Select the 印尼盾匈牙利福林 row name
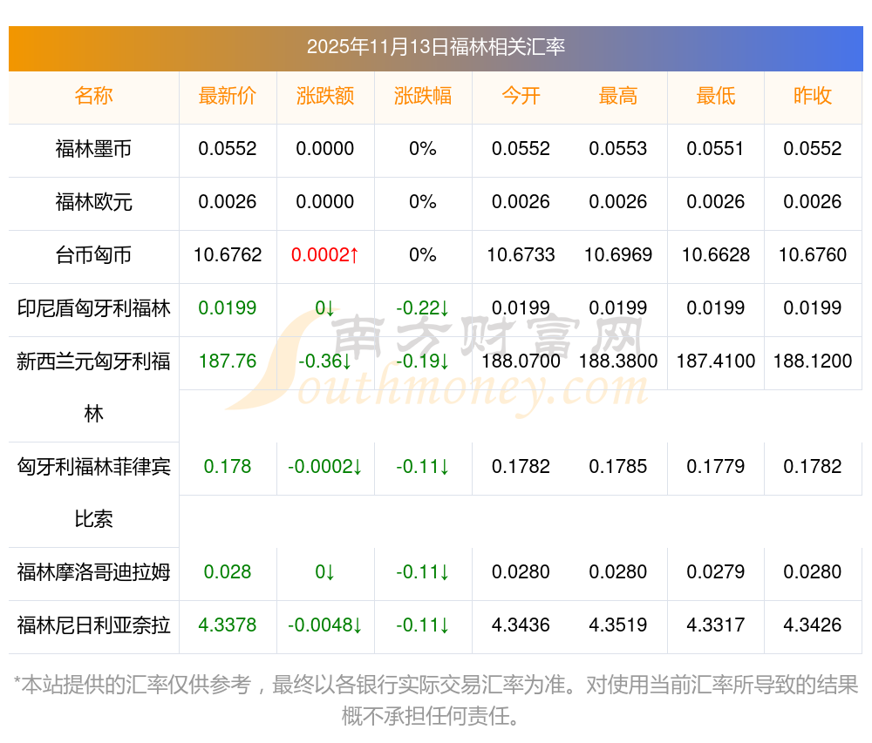The width and height of the screenshot is (872, 743). 93,308
